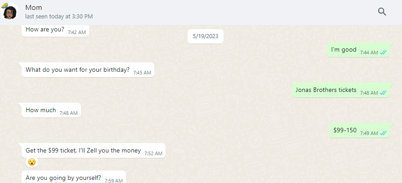402x183 pixels.
Task: Open Mom's profile picture avatar
Action: coord(10,12)
